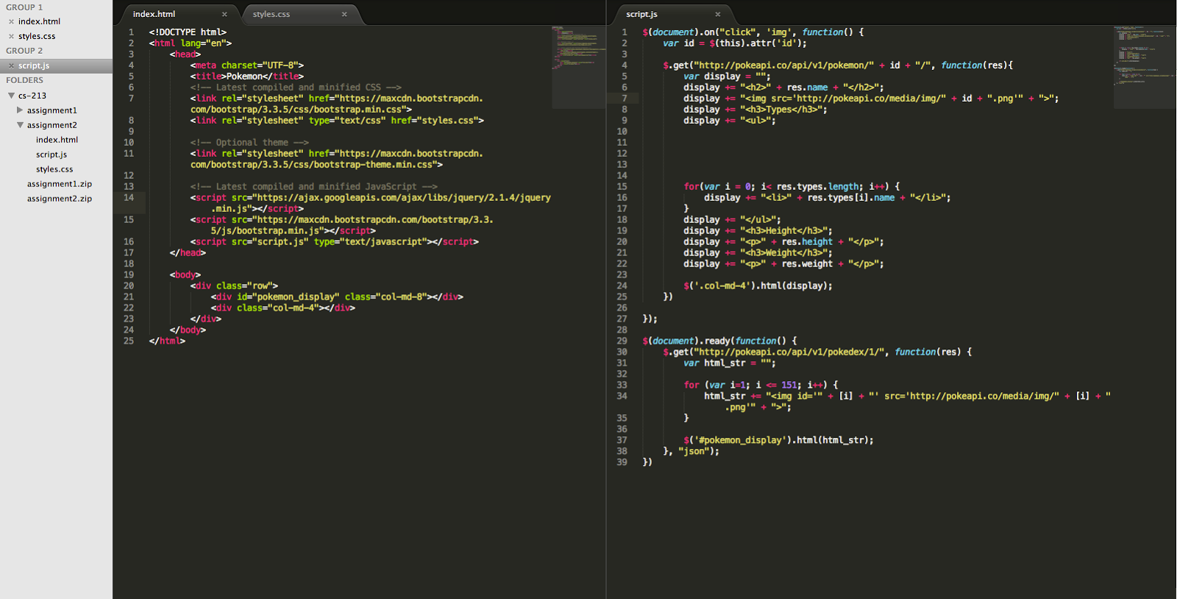Image resolution: width=1177 pixels, height=599 pixels.
Task: Click the $('.col-md-4').html(display) line
Action: tap(758, 286)
